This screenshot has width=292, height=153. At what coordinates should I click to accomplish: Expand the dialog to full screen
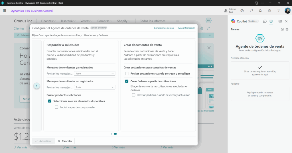[x=208, y=28]
